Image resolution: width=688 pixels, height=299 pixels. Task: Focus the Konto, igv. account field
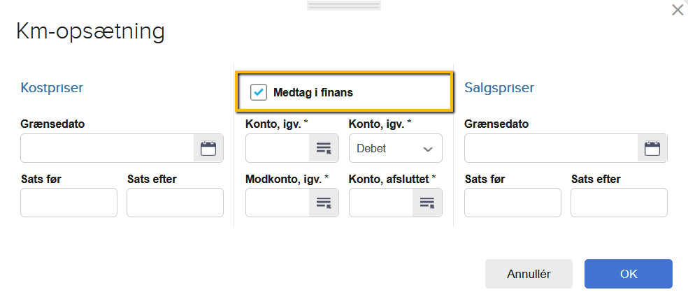[278, 148]
